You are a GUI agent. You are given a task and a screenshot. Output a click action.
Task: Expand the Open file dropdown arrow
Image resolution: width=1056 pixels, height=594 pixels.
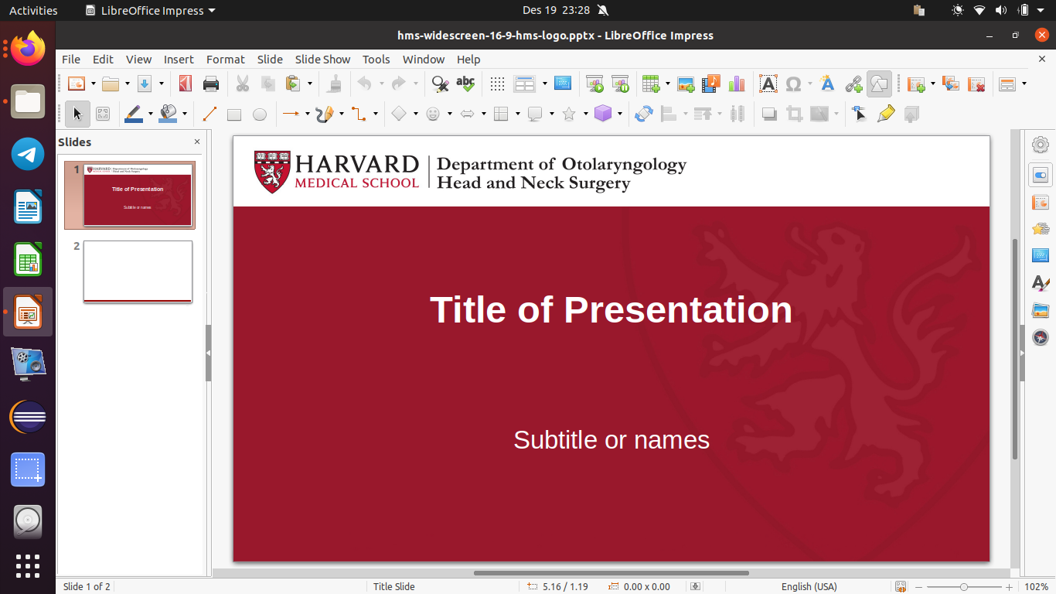pos(127,84)
